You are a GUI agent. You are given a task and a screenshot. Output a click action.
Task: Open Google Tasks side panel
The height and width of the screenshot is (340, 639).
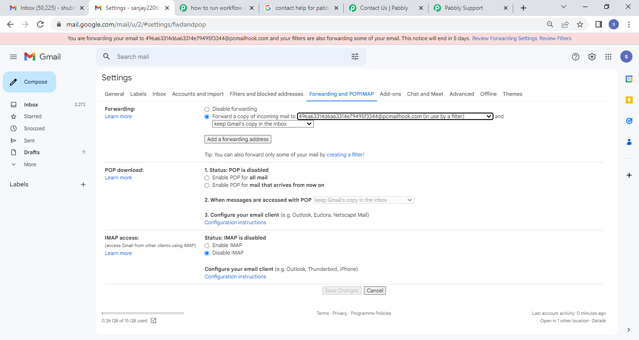click(x=629, y=121)
